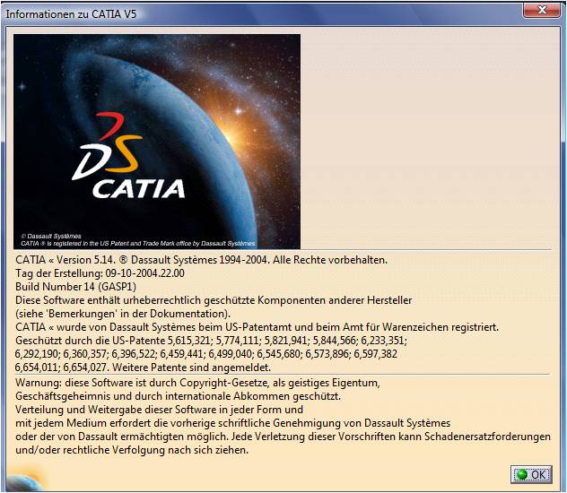Click 'Geschäftsgeheimnis und durch internationale Abkommen' line
This screenshot has height=493, width=567.
coord(178,396)
